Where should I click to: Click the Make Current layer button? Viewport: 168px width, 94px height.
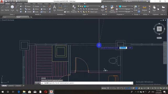[93, 9]
